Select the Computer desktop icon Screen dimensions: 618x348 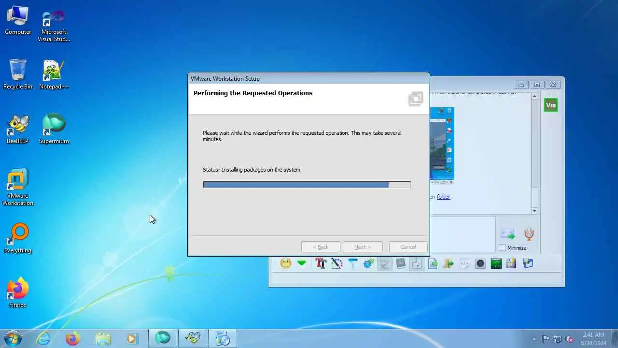[17, 21]
